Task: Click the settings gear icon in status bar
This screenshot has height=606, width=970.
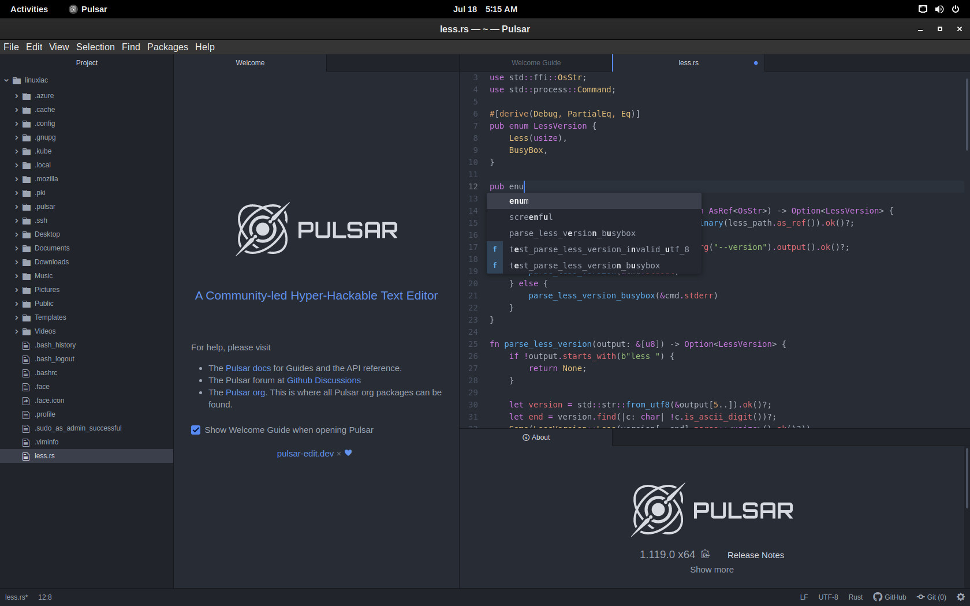Action: pyautogui.click(x=961, y=597)
